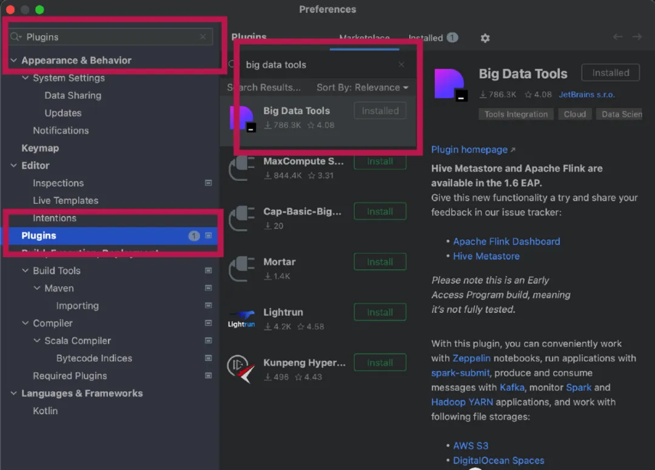Viewport: 655px width, 470px height.
Task: Collapse Appearance & Behavior section
Action: [x=14, y=60]
